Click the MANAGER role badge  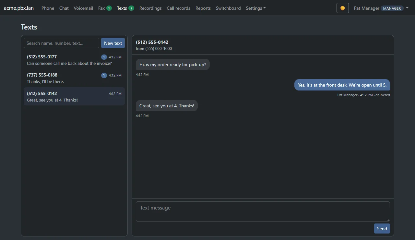pyautogui.click(x=392, y=8)
